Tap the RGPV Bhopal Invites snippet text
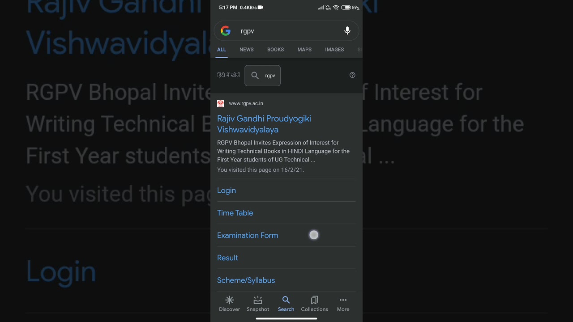The width and height of the screenshot is (573, 322). [x=283, y=151]
